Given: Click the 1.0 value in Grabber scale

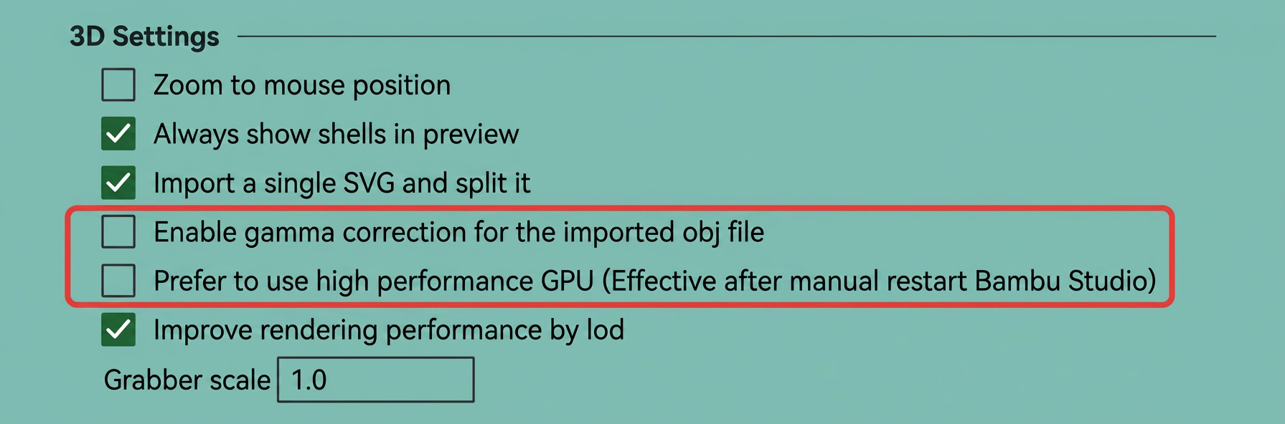Looking at the screenshot, I should [309, 380].
